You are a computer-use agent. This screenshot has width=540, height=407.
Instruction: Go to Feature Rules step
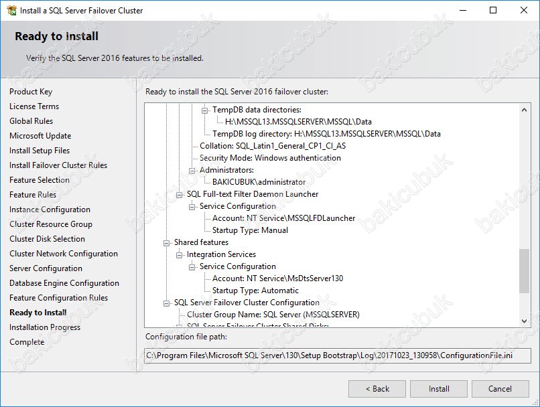pos(33,195)
